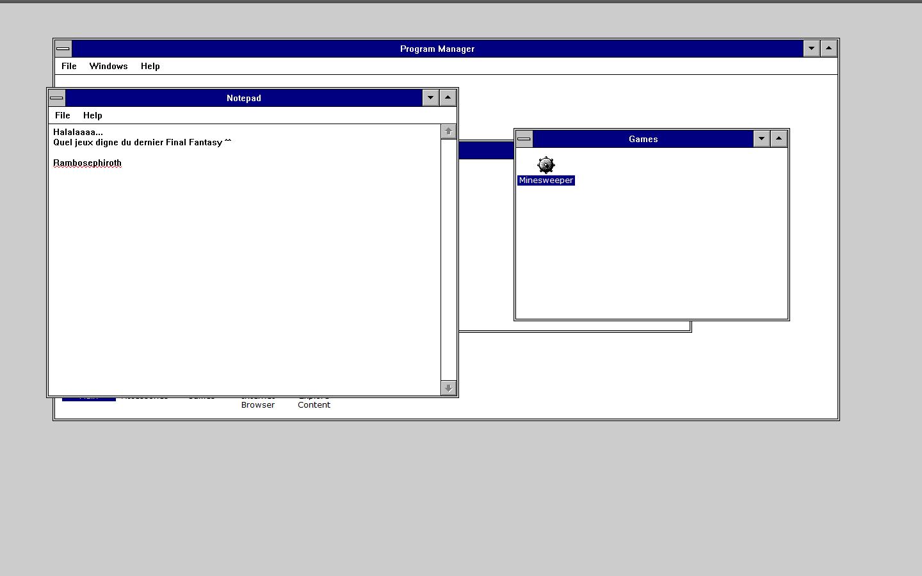The image size is (922, 576).
Task: Maximize the Notepad window
Action: pyautogui.click(x=448, y=98)
